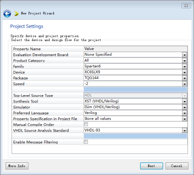Click the yellow New Project Wizard icon

point(16,14)
